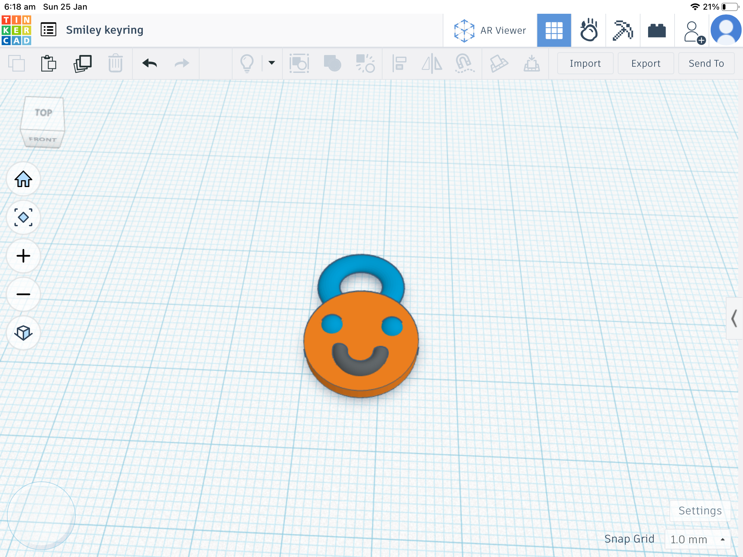
Task: Click the Delete trash icon
Action: tap(115, 63)
